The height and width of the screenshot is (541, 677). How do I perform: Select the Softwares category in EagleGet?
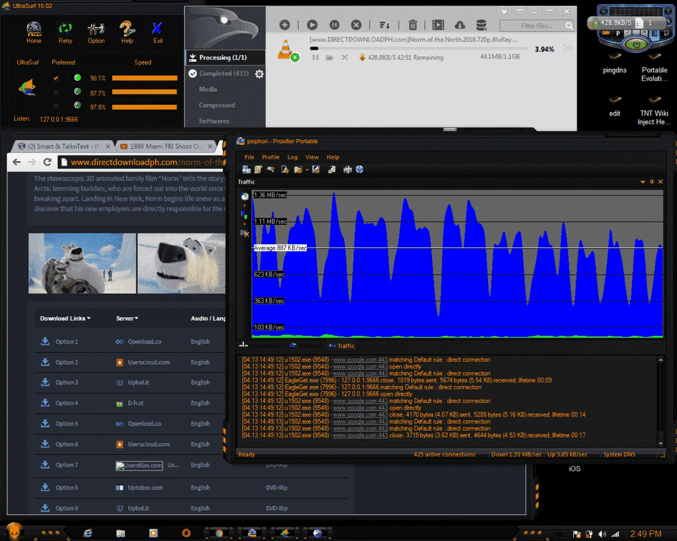point(214,121)
